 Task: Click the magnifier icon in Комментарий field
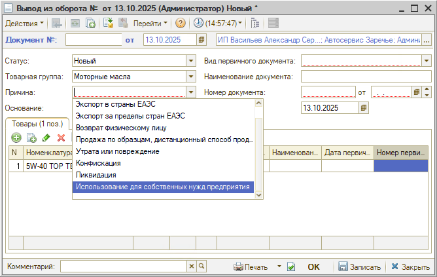click(x=202, y=267)
